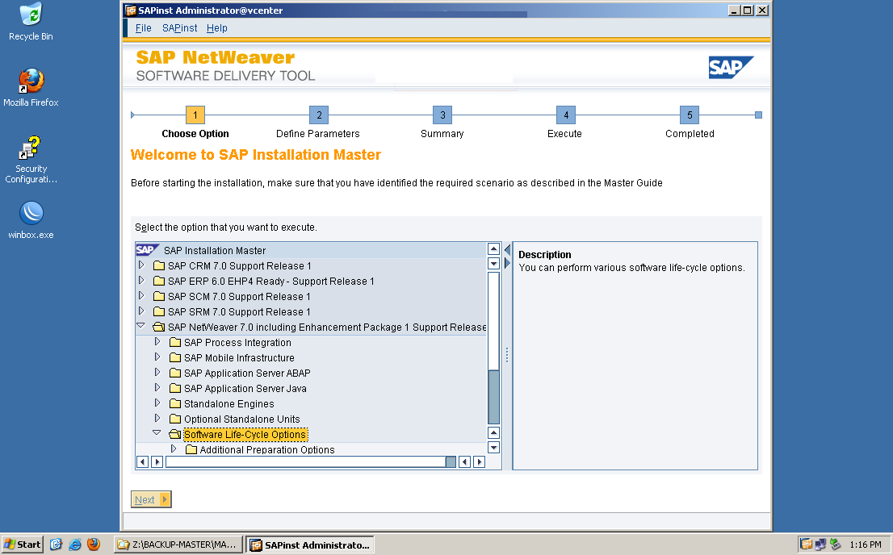Viewport: 893px width, 555px height.
Task: Collapse the SAP NetWeaver 7.0 node
Action: [140, 326]
